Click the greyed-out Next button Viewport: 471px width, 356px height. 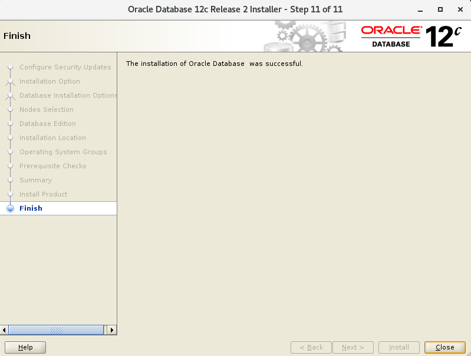point(353,347)
